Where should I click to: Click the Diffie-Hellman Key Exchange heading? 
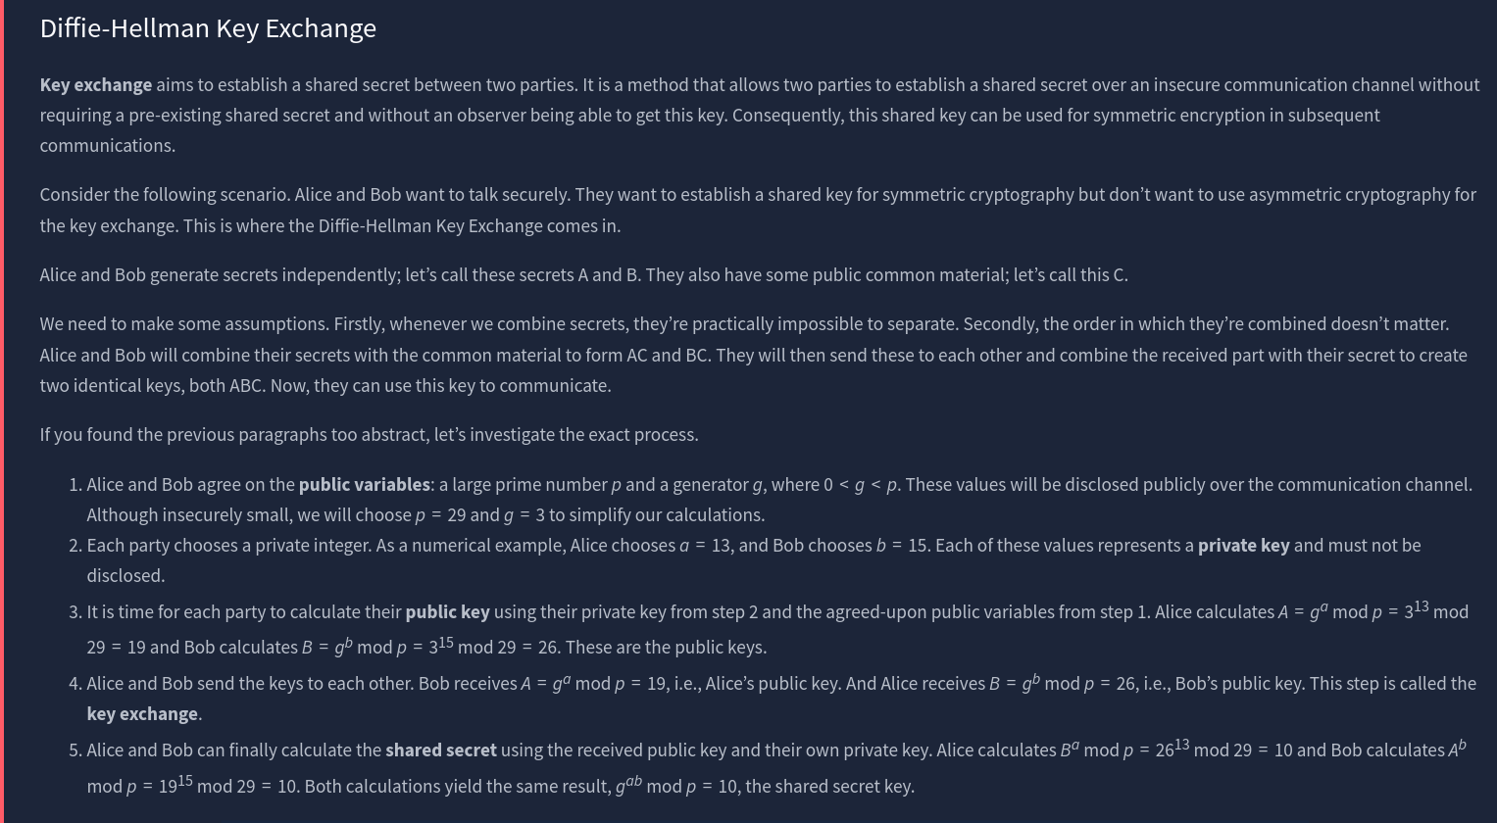click(208, 28)
